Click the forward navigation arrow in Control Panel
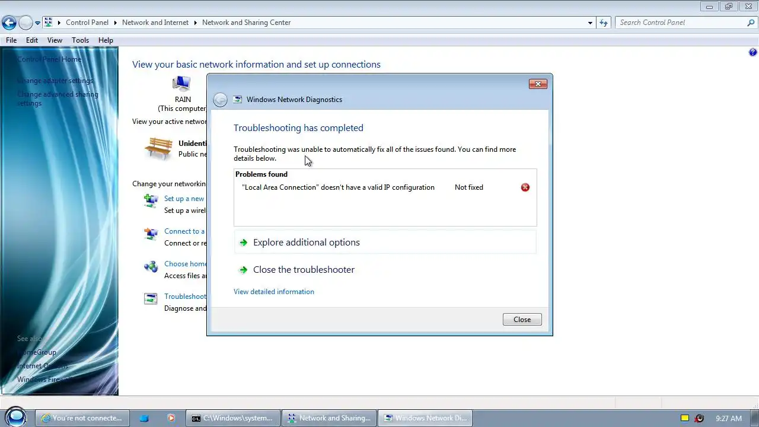 point(25,23)
